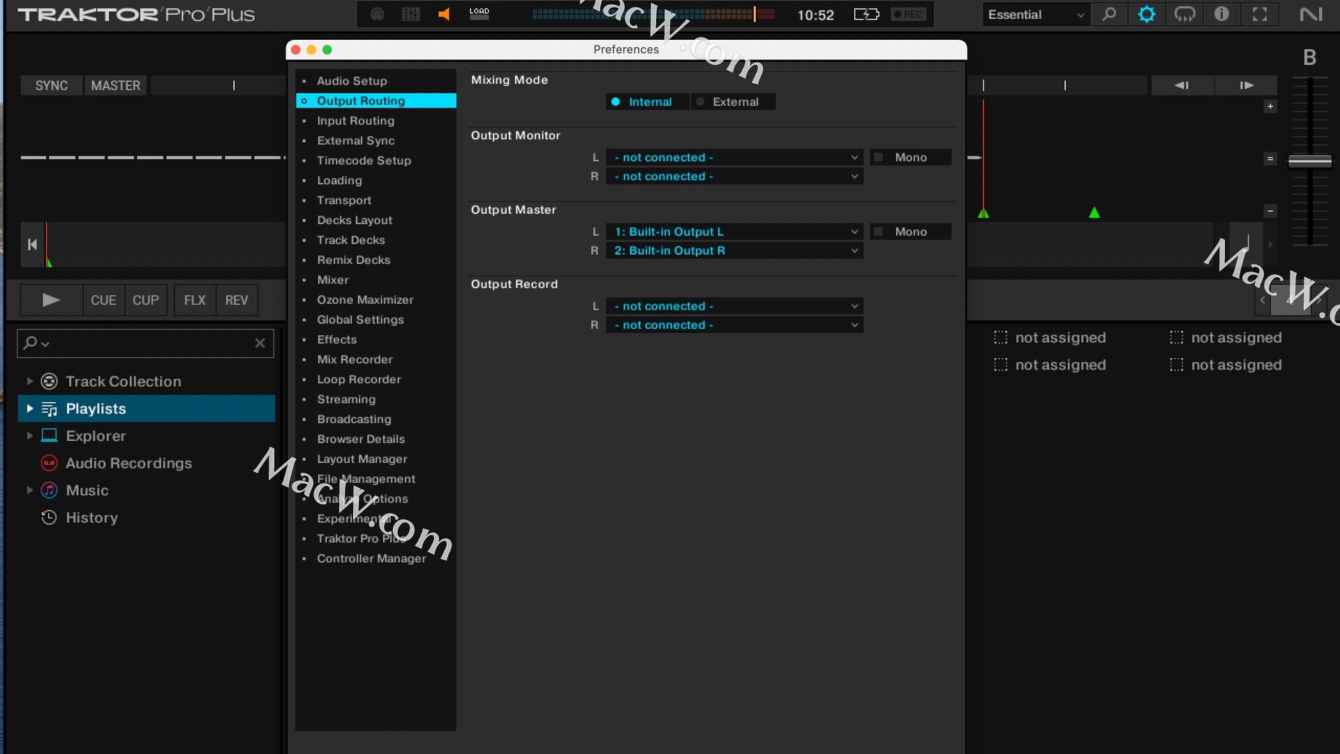Screen dimensions: 1340x754
Task: Open Timecode Setup preferences page
Action: coord(364,161)
